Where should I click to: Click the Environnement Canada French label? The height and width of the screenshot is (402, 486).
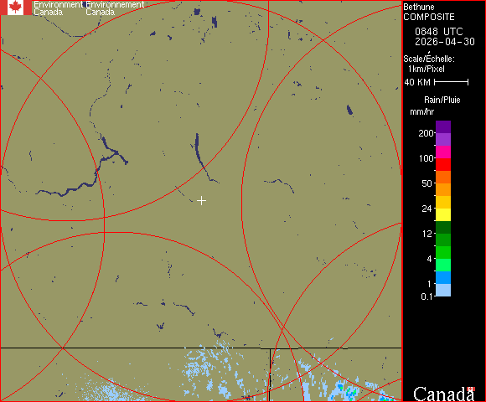pyautogui.click(x=115, y=8)
